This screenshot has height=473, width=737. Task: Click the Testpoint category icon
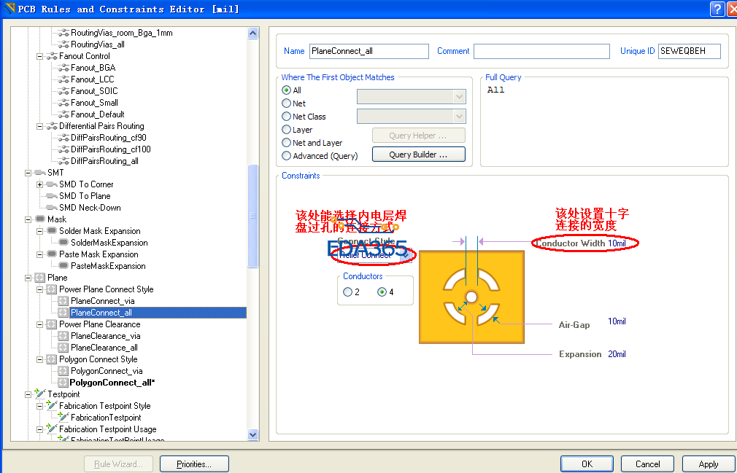40,394
